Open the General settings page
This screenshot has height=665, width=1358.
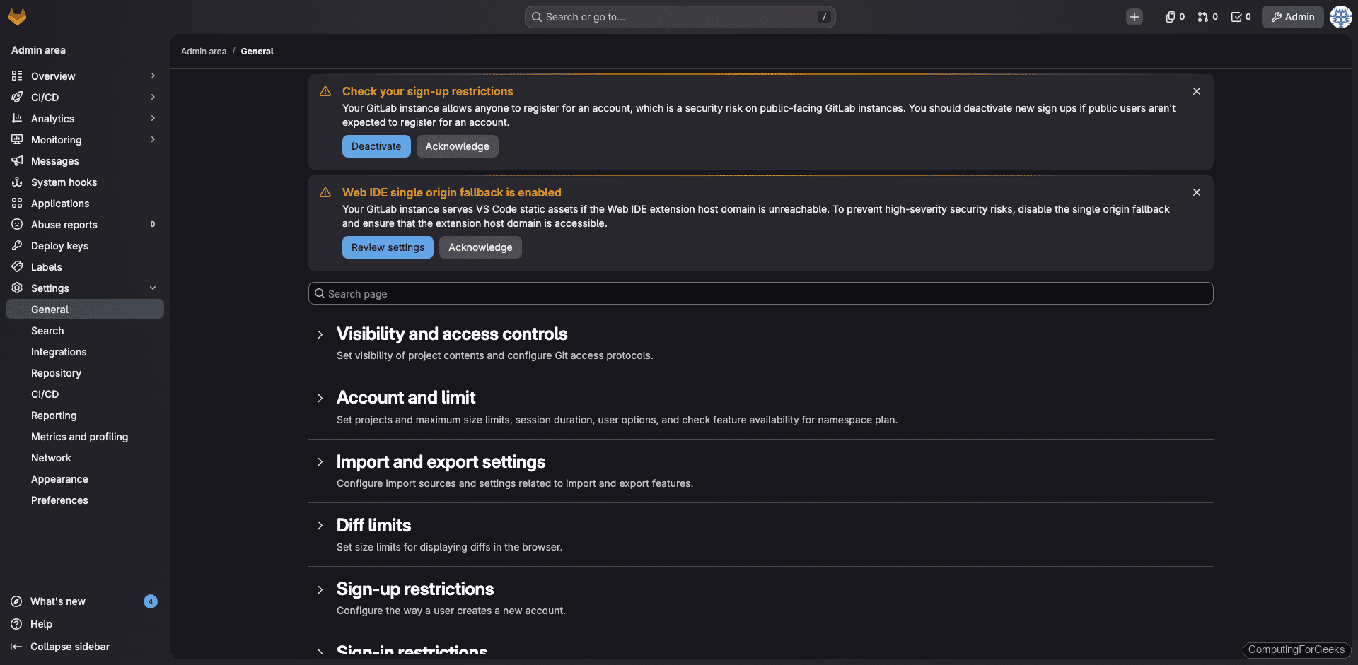pos(50,309)
